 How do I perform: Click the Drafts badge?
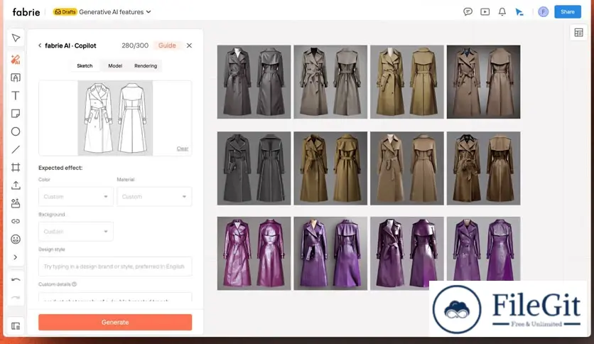tap(65, 12)
